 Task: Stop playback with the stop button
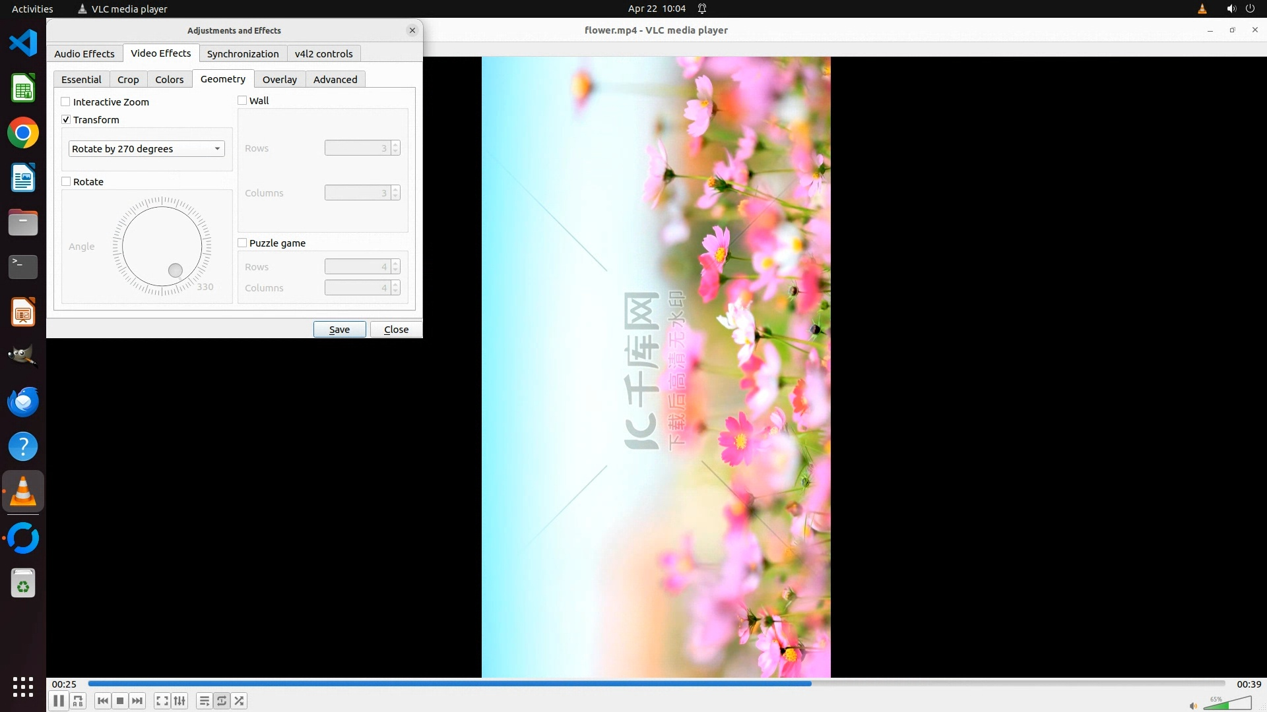120,701
